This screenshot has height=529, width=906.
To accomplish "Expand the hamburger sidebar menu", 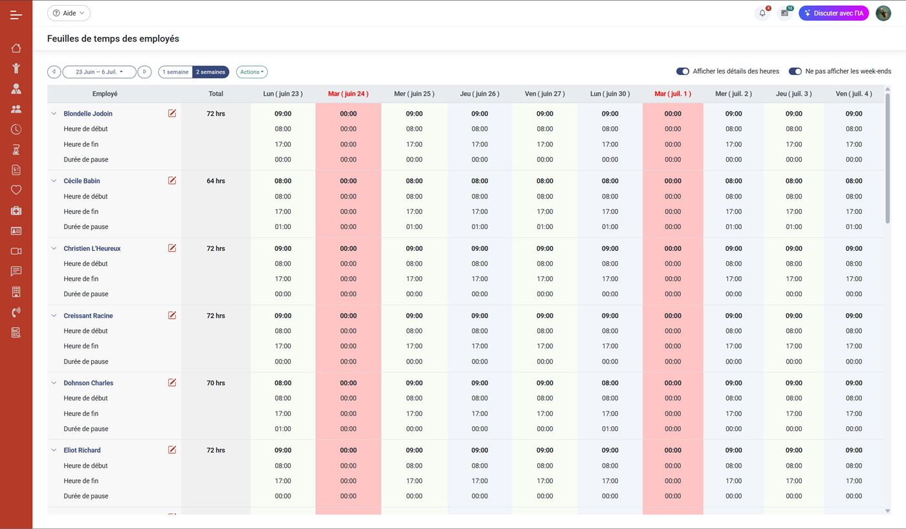I will (x=16, y=15).
